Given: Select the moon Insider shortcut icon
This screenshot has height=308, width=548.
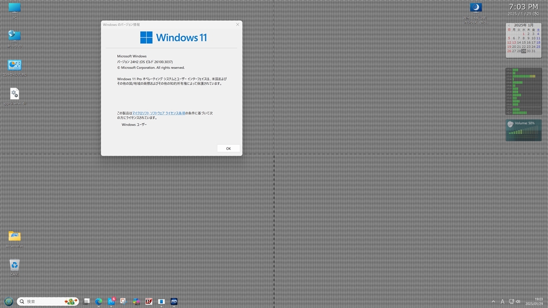Looking at the screenshot, I should (x=476, y=13).
